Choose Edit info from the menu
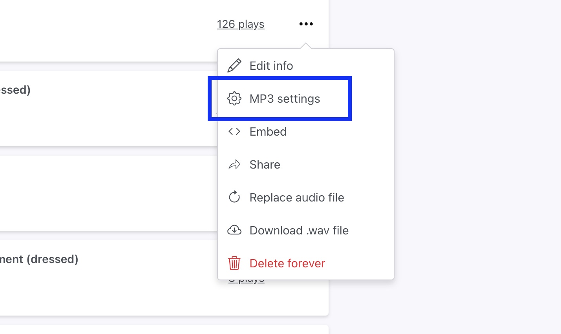The height and width of the screenshot is (334, 561). click(x=271, y=66)
